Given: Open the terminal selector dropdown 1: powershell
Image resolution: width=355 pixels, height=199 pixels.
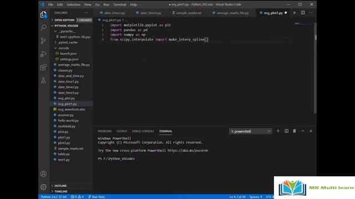Looking at the screenshot, I should click(250, 132).
